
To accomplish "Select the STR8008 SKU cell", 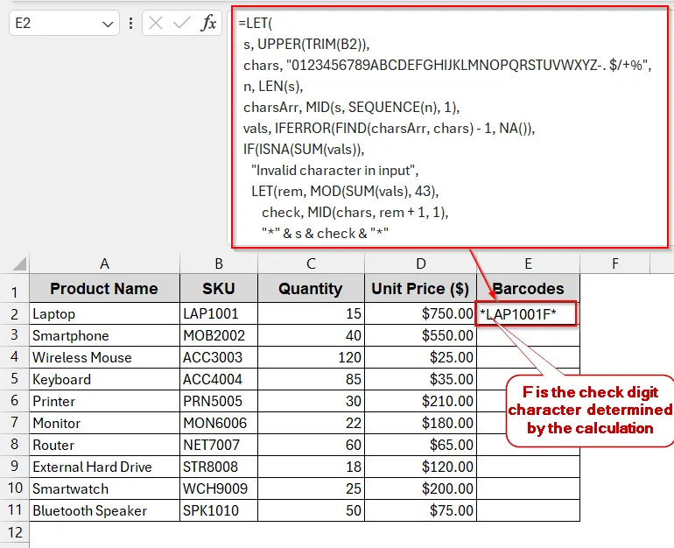I will pyautogui.click(x=219, y=467).
